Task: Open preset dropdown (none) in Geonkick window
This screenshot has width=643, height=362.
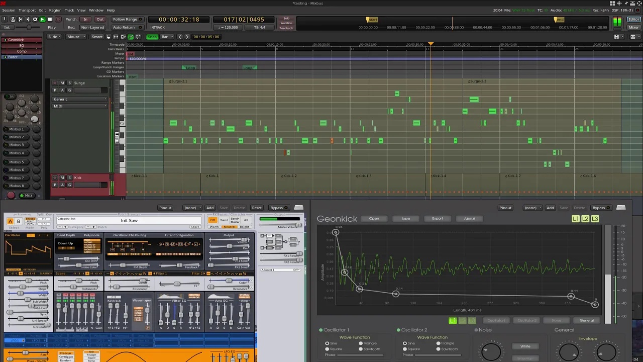Action: (x=532, y=208)
